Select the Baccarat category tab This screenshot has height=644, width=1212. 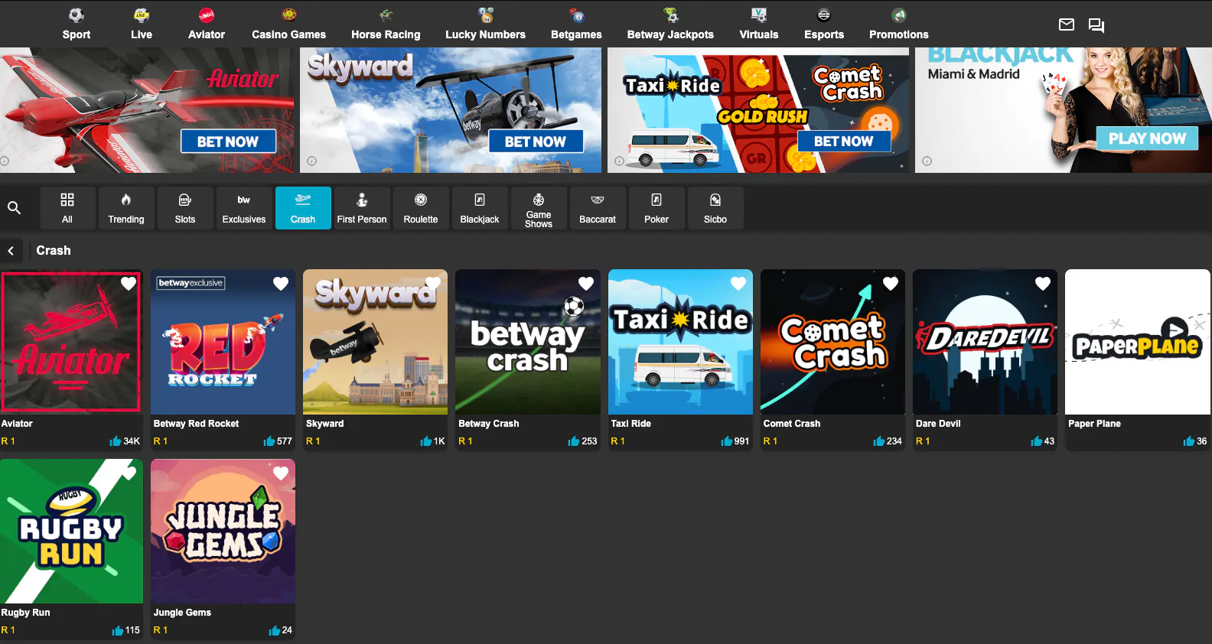tap(598, 208)
